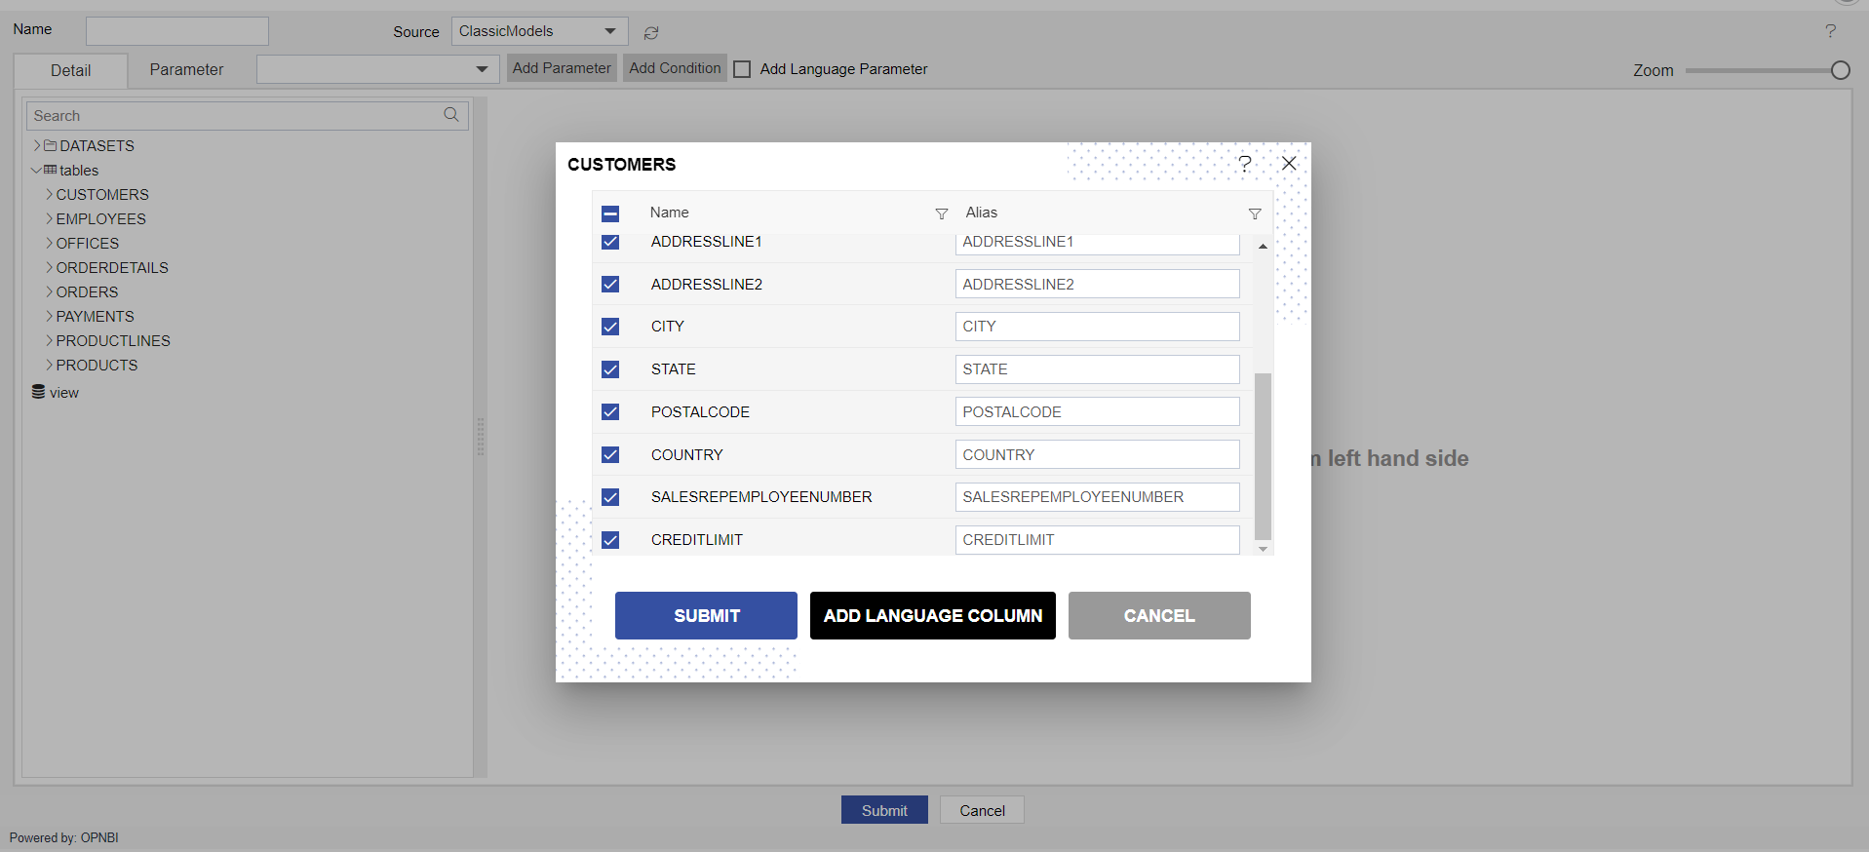
Task: Uncheck the ADDRESSLINE2 column
Action: click(x=610, y=284)
